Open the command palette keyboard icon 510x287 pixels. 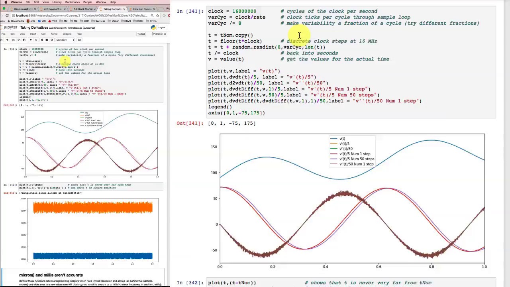[79, 40]
